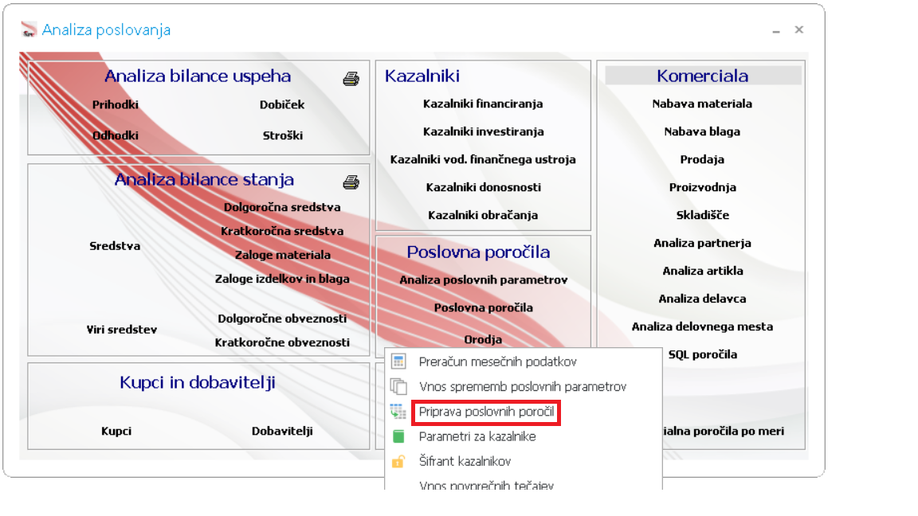Open Analiza delavca
The height and width of the screenshot is (516, 918).
702,299
